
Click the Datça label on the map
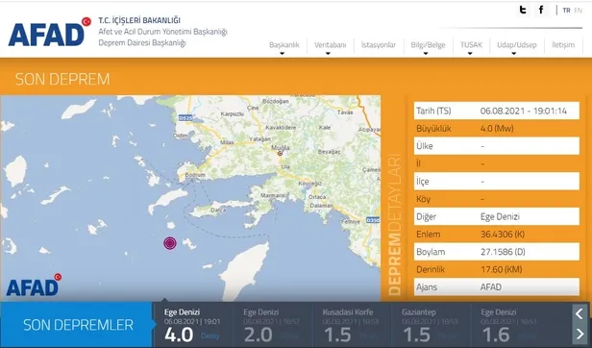[218, 210]
